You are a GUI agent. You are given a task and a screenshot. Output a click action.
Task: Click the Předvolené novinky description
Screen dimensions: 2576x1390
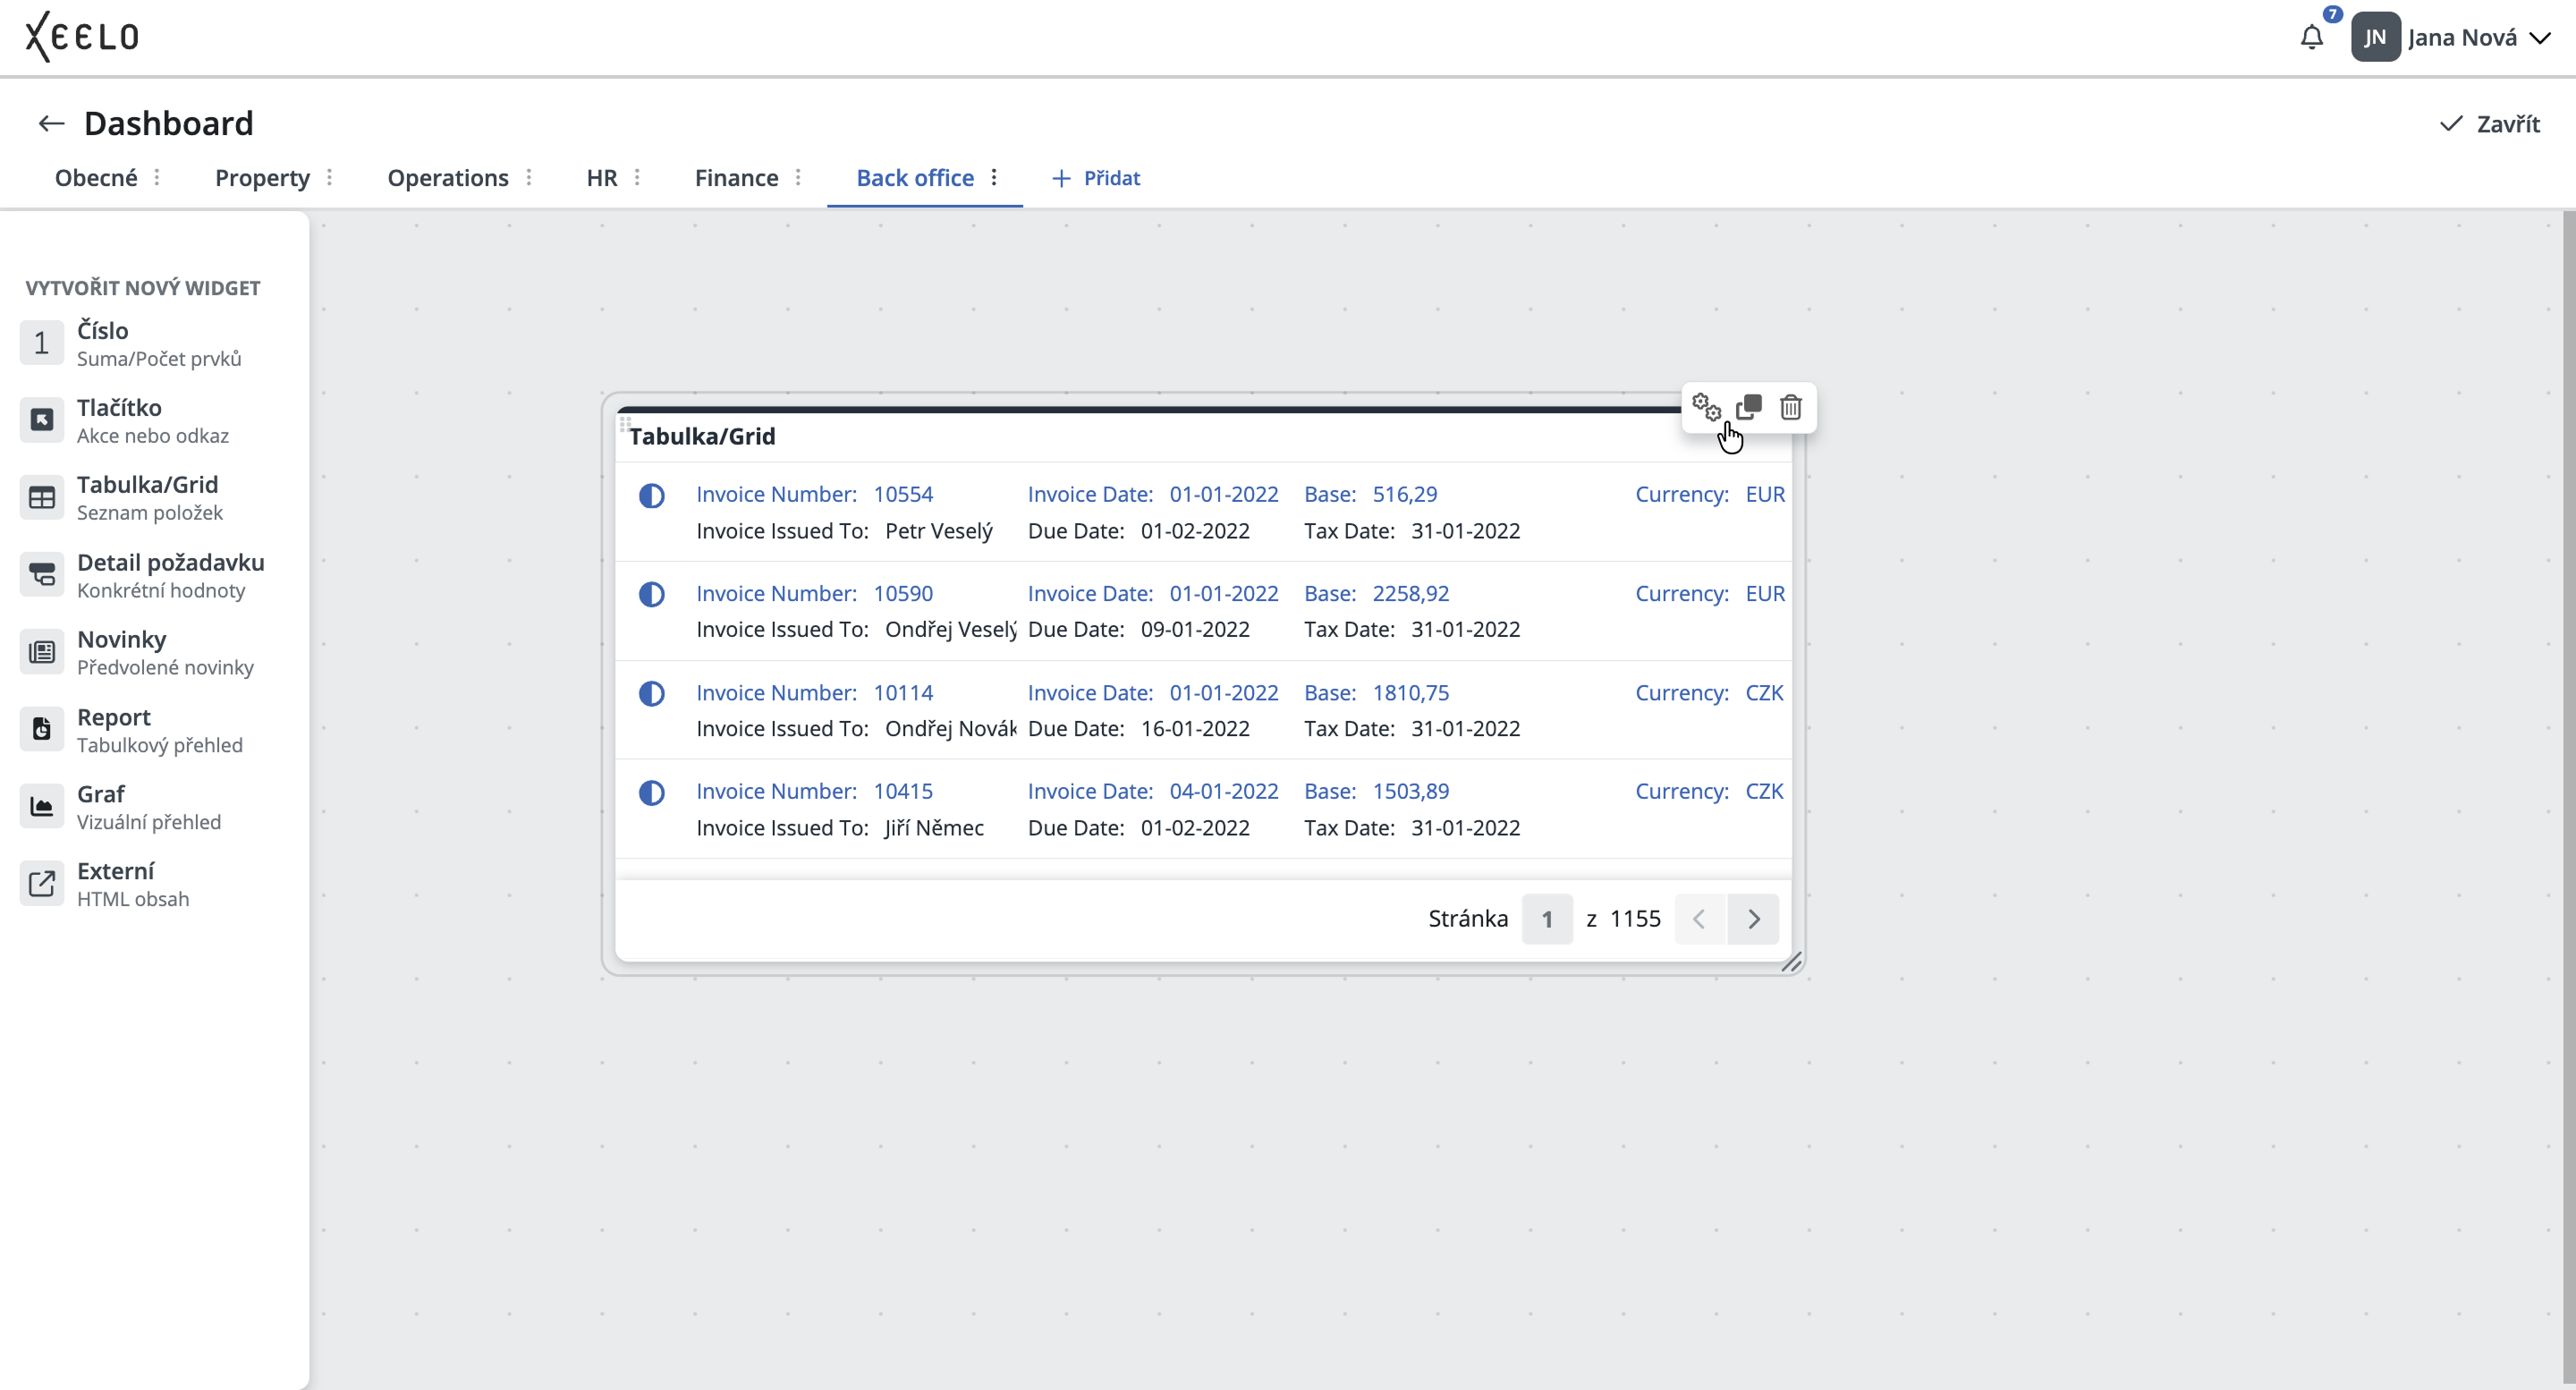click(x=165, y=667)
